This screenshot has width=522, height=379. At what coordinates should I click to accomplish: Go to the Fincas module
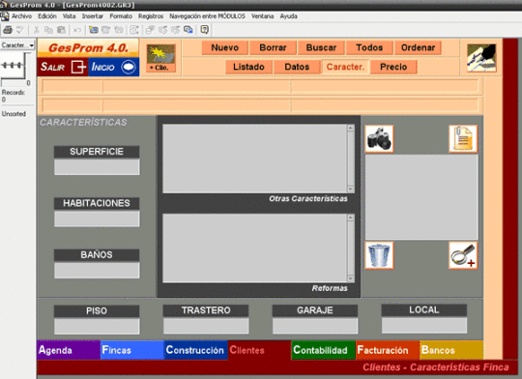pos(132,350)
